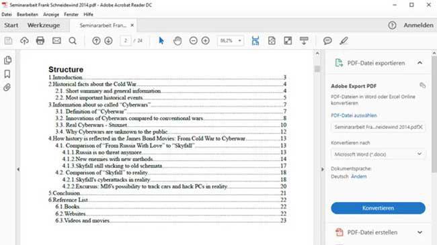Expand the PDF-Datei erstellen section
This screenshot has width=437, height=245.
pos(420,232)
